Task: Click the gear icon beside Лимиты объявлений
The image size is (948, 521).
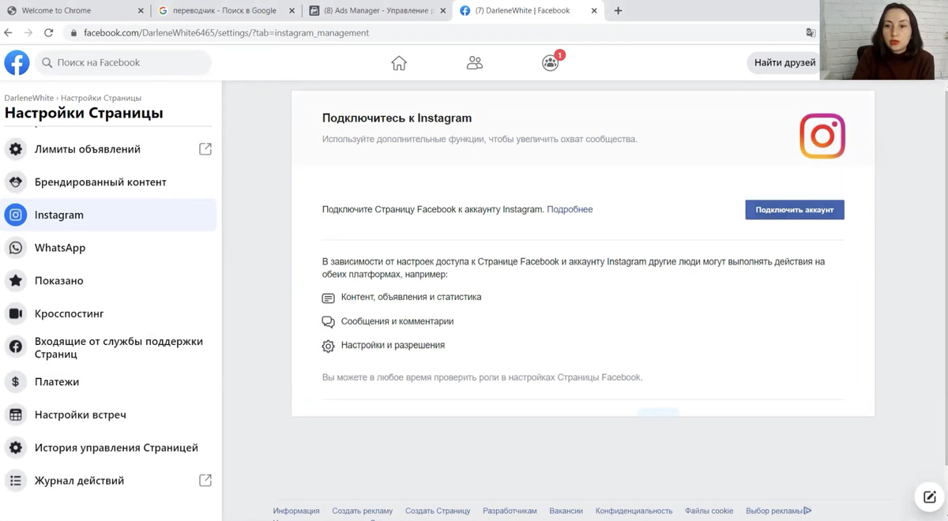Action: click(x=16, y=149)
